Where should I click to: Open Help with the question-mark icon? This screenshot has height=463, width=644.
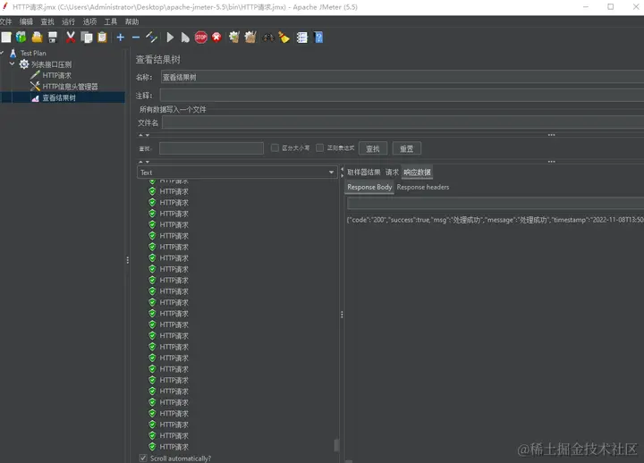tap(318, 38)
